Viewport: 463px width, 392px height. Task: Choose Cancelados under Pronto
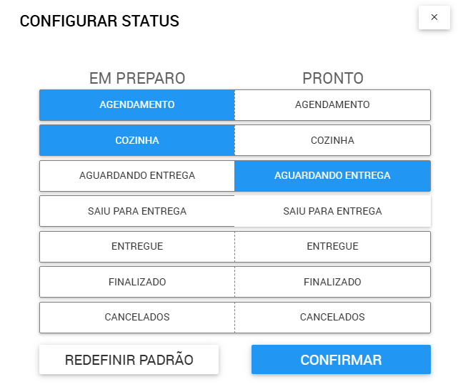pos(332,317)
